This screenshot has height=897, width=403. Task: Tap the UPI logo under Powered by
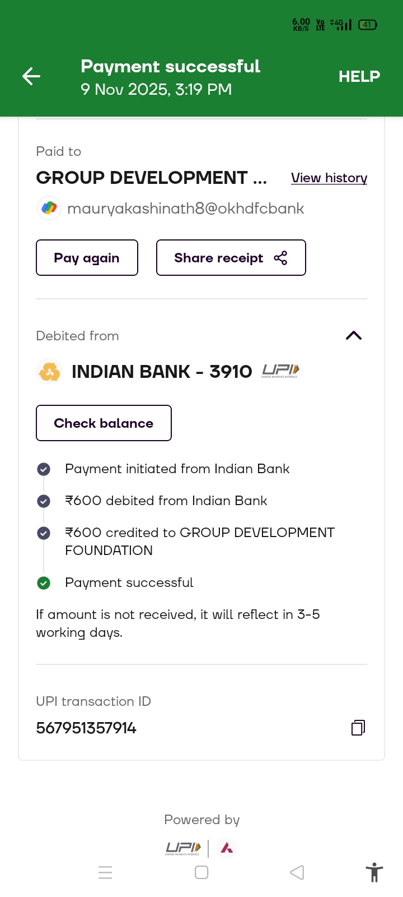183,848
